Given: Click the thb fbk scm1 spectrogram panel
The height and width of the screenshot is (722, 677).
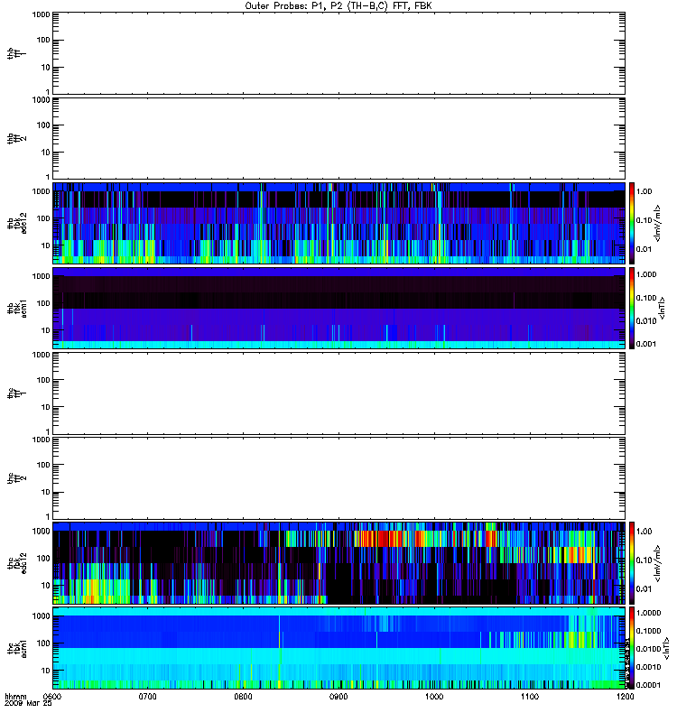Looking at the screenshot, I should pyautogui.click(x=339, y=308).
